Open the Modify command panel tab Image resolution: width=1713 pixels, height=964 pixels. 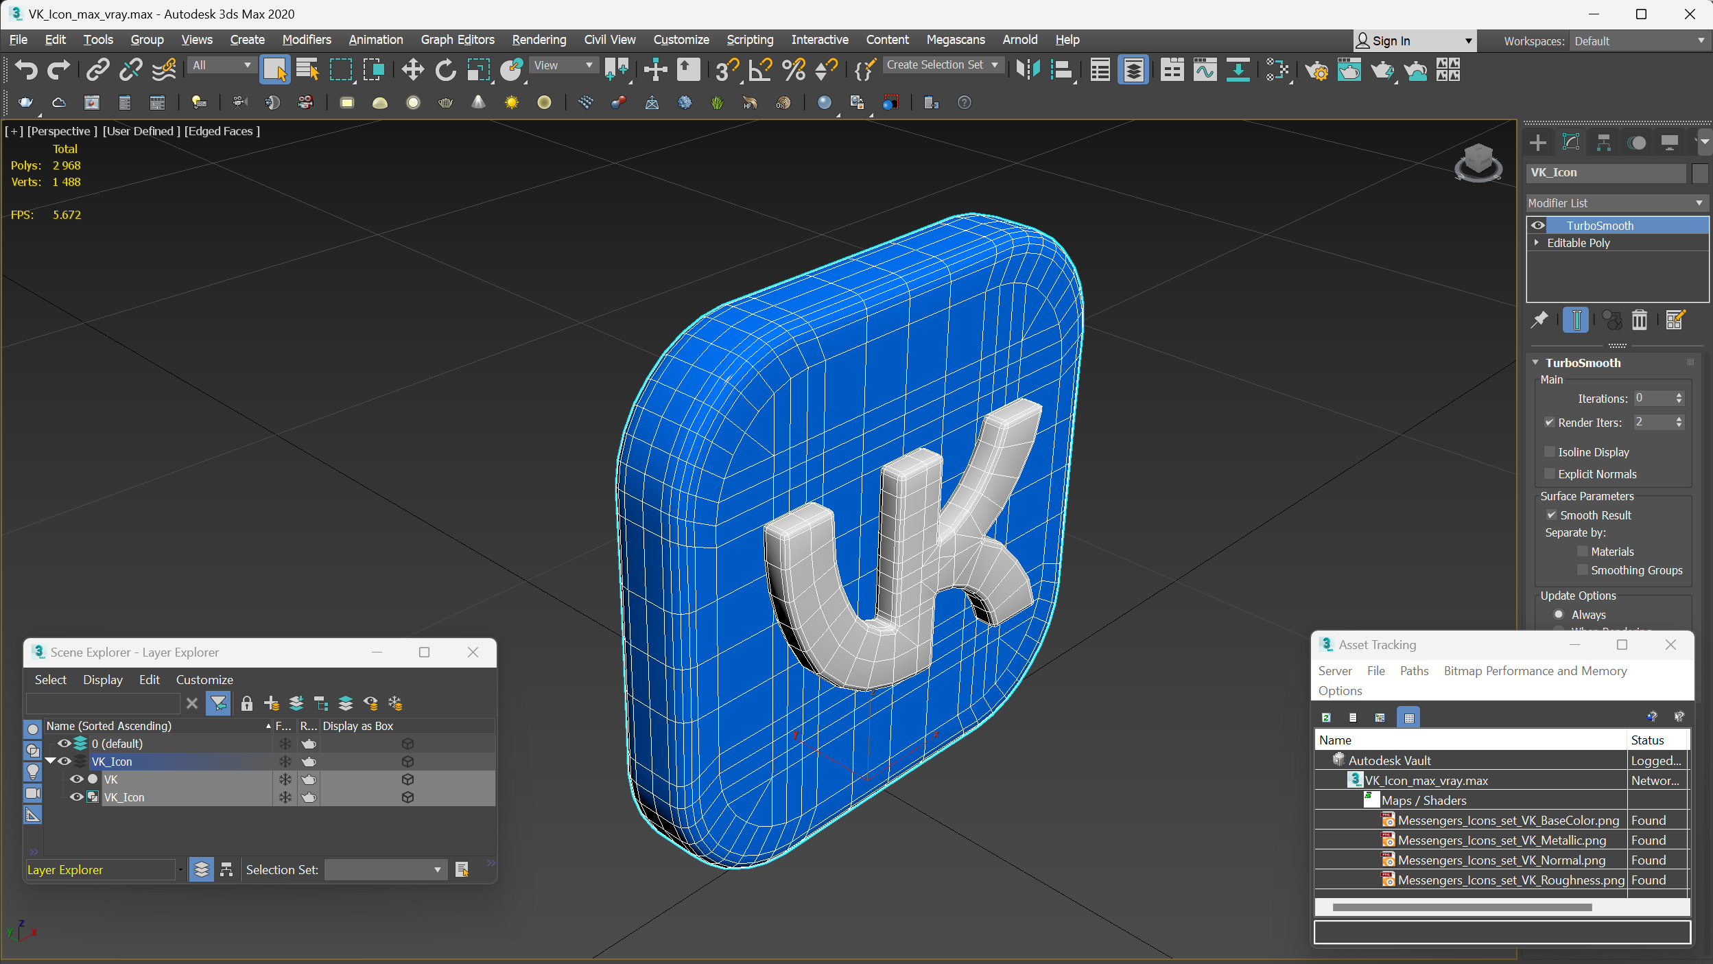[x=1571, y=142]
